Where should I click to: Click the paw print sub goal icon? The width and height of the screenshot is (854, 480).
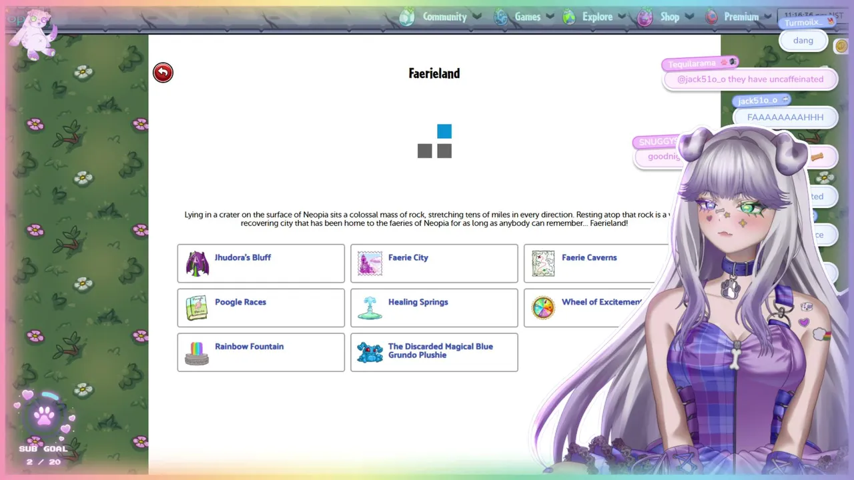(x=45, y=417)
